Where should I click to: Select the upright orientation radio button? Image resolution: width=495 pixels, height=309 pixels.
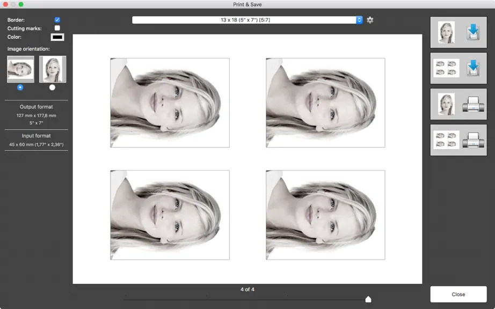(52, 87)
